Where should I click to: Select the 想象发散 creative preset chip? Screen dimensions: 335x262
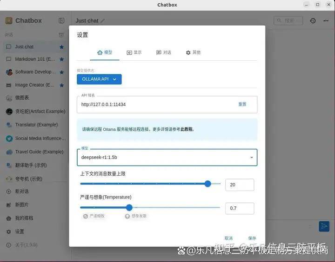136,216
